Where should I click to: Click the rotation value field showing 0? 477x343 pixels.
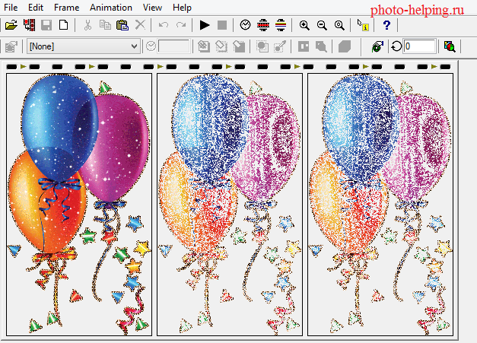click(419, 46)
